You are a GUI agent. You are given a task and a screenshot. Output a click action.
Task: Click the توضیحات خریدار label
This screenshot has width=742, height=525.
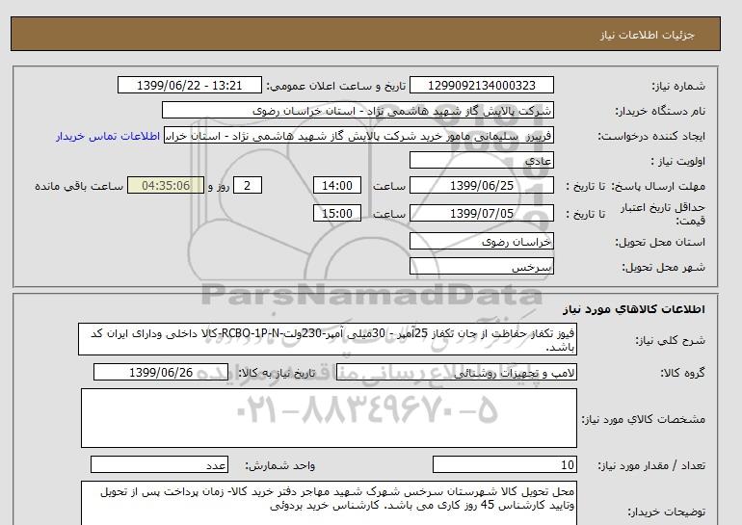666,512
